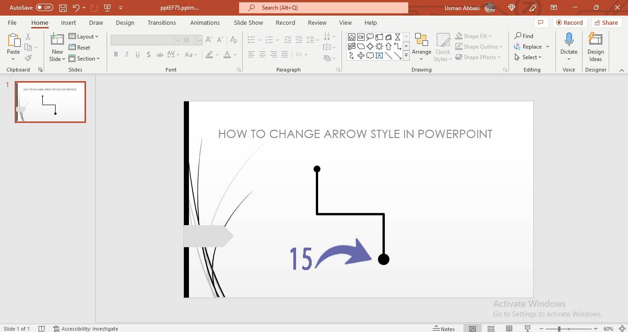This screenshot has width=628, height=332.
Task: Switch to the Transitions tab
Action: click(161, 22)
